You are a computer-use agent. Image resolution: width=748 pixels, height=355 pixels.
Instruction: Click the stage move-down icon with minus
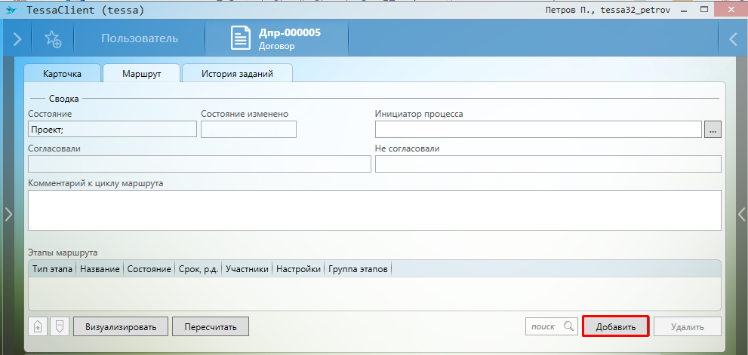(x=60, y=326)
